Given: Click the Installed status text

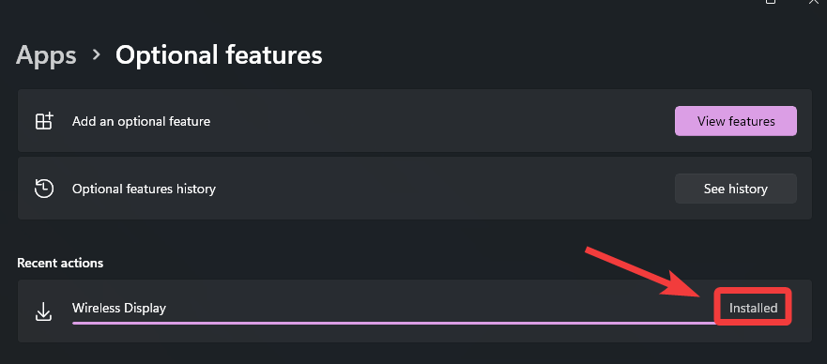Looking at the screenshot, I should (753, 308).
